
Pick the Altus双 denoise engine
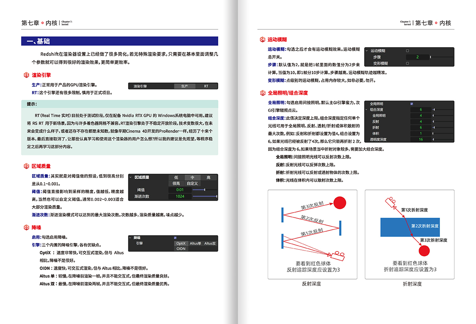210,243
